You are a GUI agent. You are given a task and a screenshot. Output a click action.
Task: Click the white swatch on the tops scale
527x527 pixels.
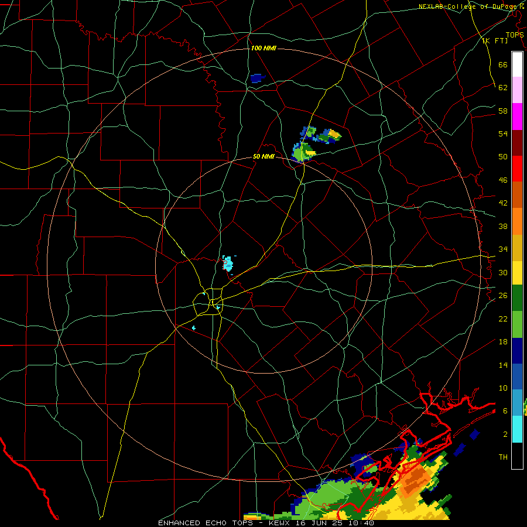[x=517, y=64]
